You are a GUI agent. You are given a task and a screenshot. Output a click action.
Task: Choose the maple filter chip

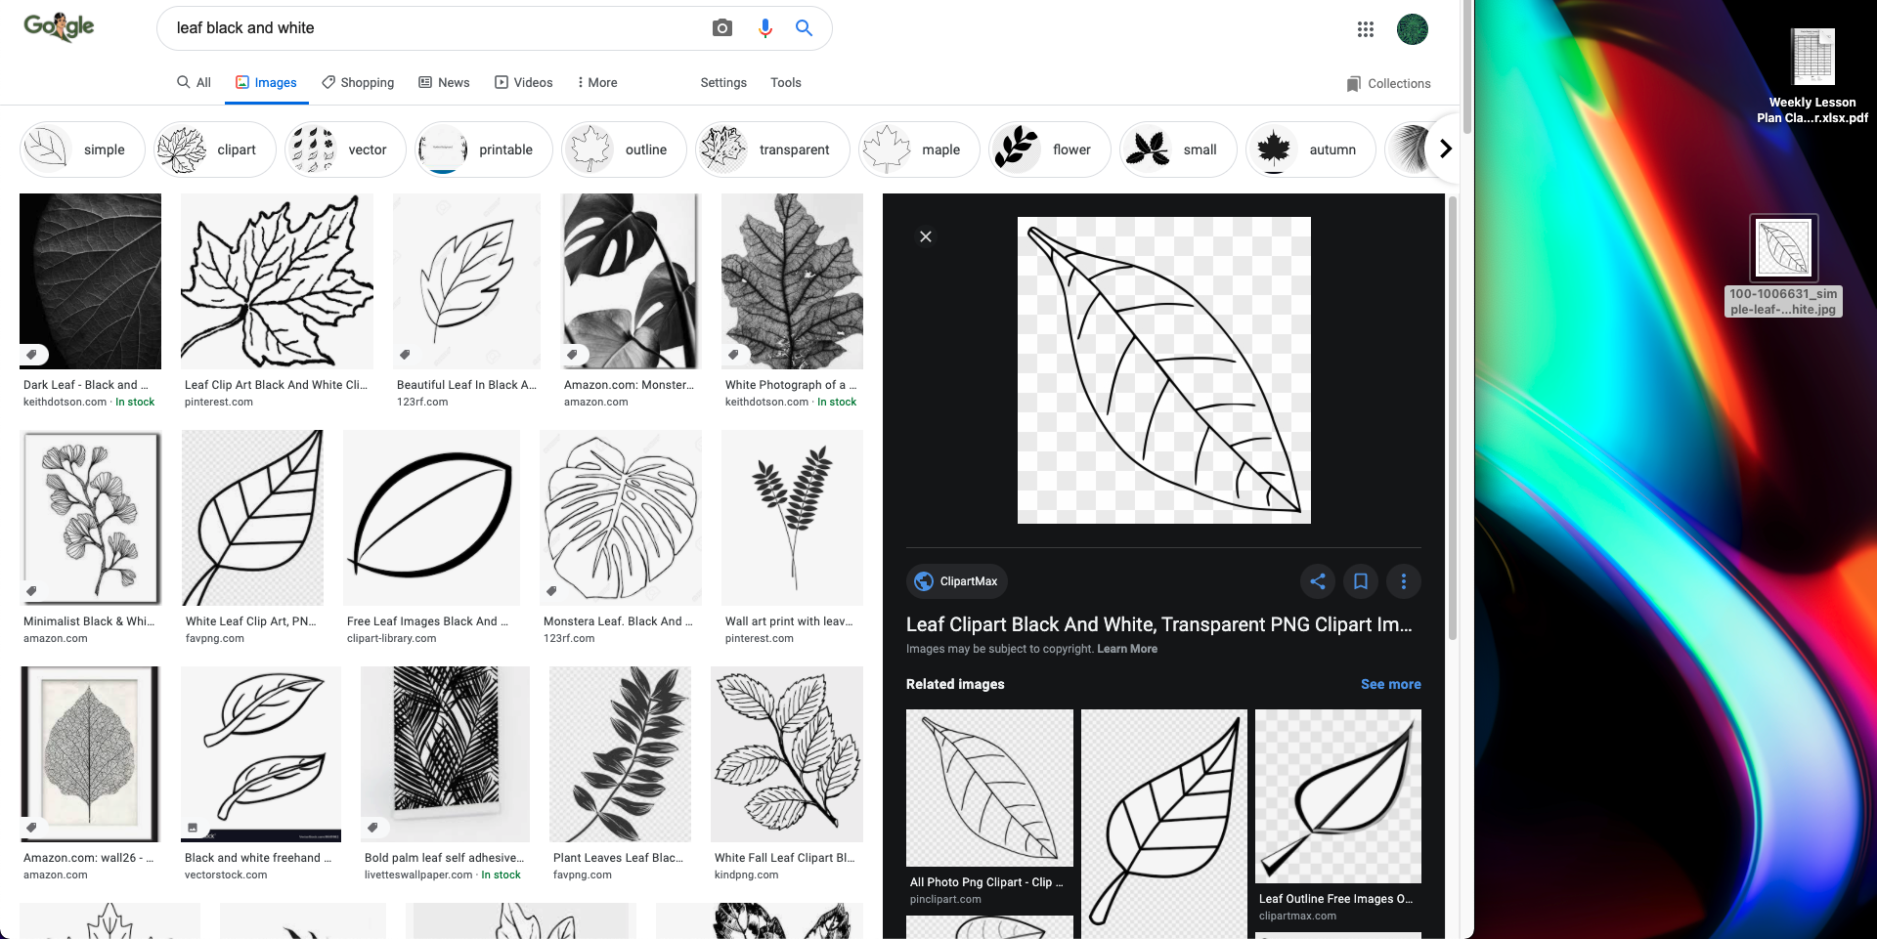coord(919,149)
